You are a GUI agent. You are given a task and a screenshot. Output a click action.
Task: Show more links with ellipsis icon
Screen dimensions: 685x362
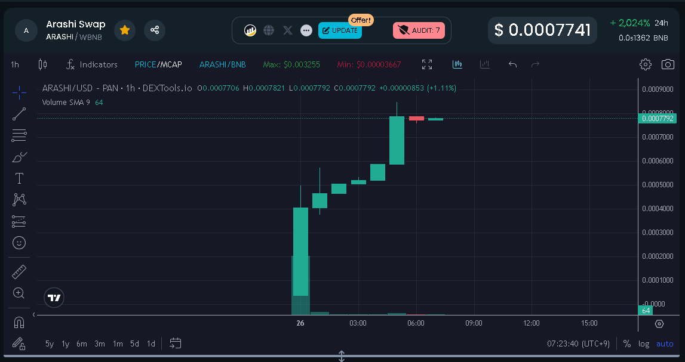point(307,30)
